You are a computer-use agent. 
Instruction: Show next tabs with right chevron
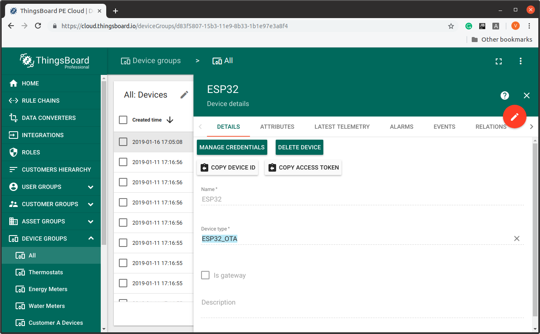[x=531, y=127]
